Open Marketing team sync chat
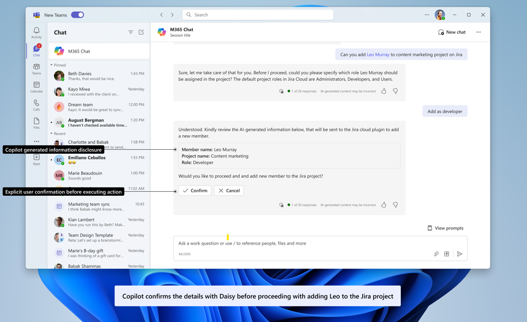 [x=99, y=206]
